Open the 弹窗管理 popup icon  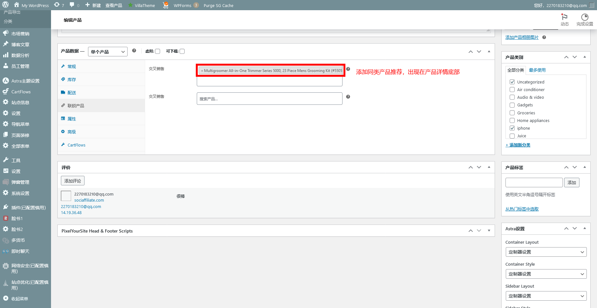[x=6, y=182]
